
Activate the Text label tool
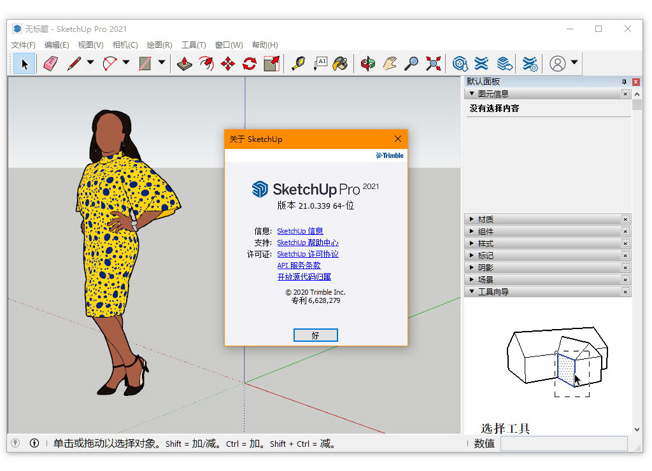(320, 64)
